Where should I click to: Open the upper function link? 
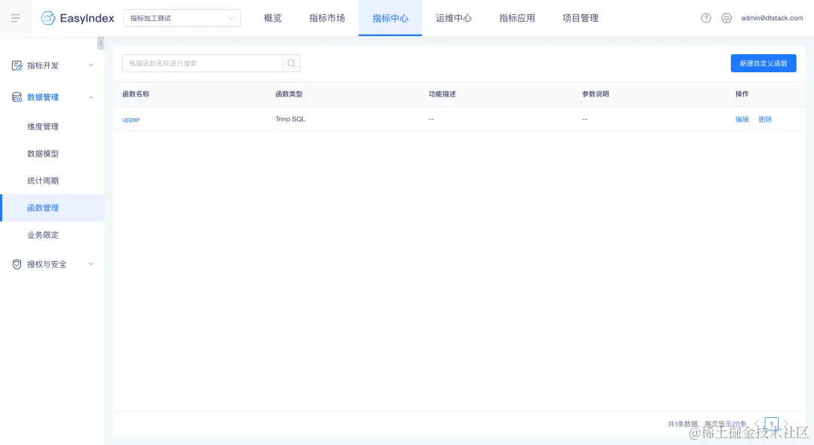tap(130, 119)
